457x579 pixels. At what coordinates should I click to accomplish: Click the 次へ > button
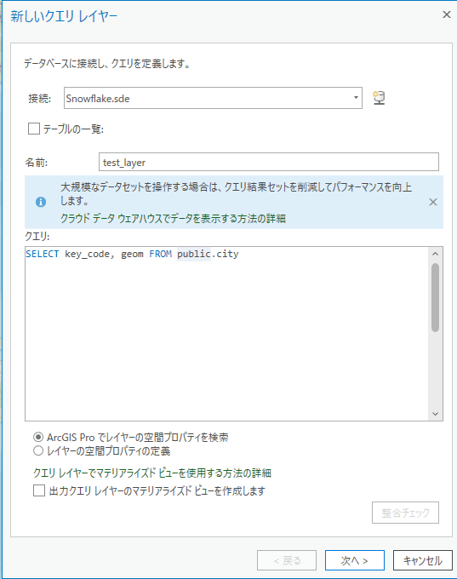coord(354,560)
